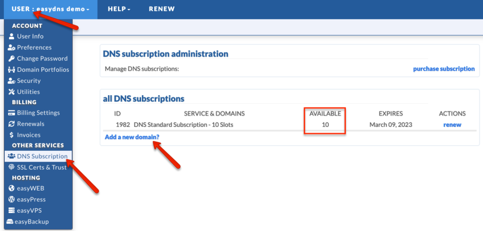483x231 pixels.
Task: Click the easyPress WordPress icon
Action: click(x=11, y=199)
